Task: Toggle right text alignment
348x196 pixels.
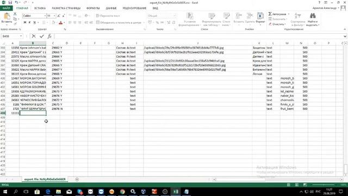Action: point(79,22)
